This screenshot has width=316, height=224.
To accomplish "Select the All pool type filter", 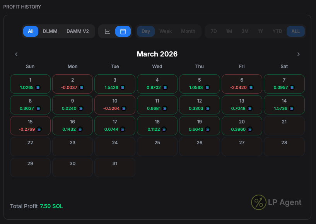I will point(31,31).
